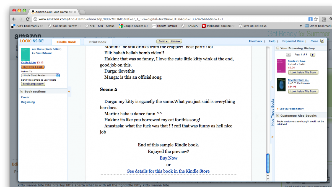The image size is (332, 187).
Task: Collapse left panel with the double-chevron arrow
Action: 69,91
